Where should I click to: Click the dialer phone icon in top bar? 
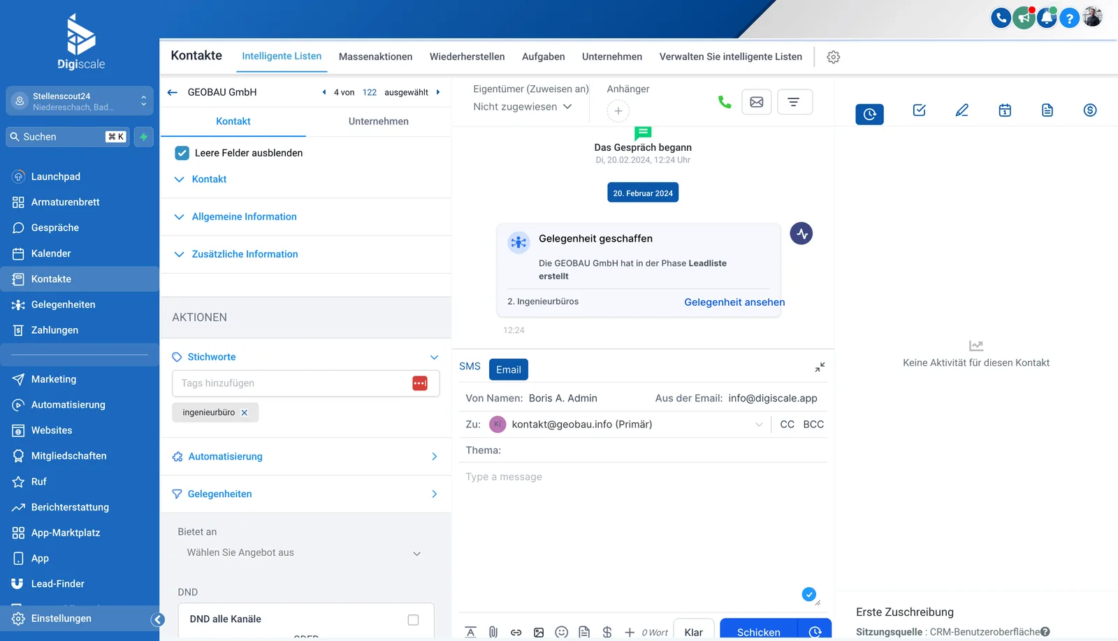tap(1001, 17)
